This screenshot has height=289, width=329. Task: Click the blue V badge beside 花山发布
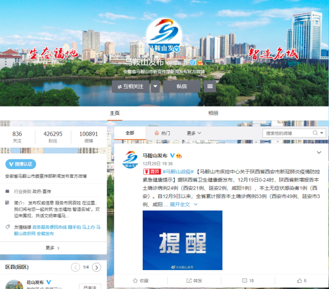coord(48,282)
